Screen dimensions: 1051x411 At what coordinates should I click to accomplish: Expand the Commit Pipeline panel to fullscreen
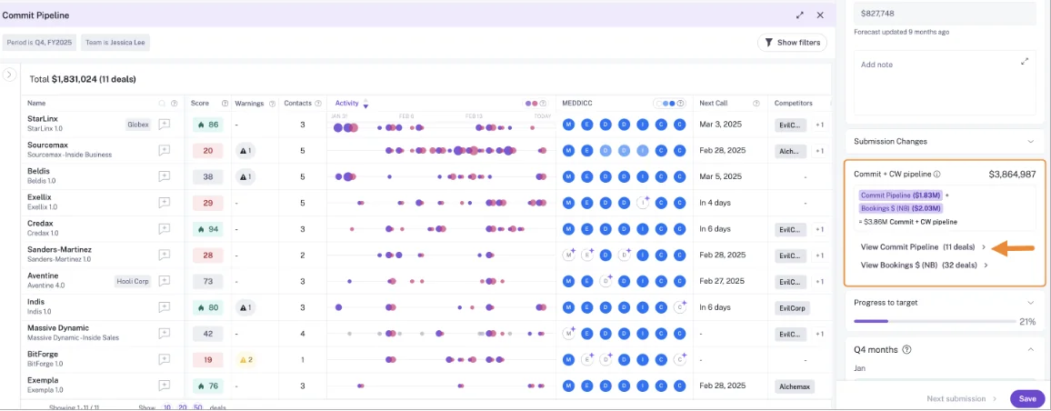click(x=800, y=15)
